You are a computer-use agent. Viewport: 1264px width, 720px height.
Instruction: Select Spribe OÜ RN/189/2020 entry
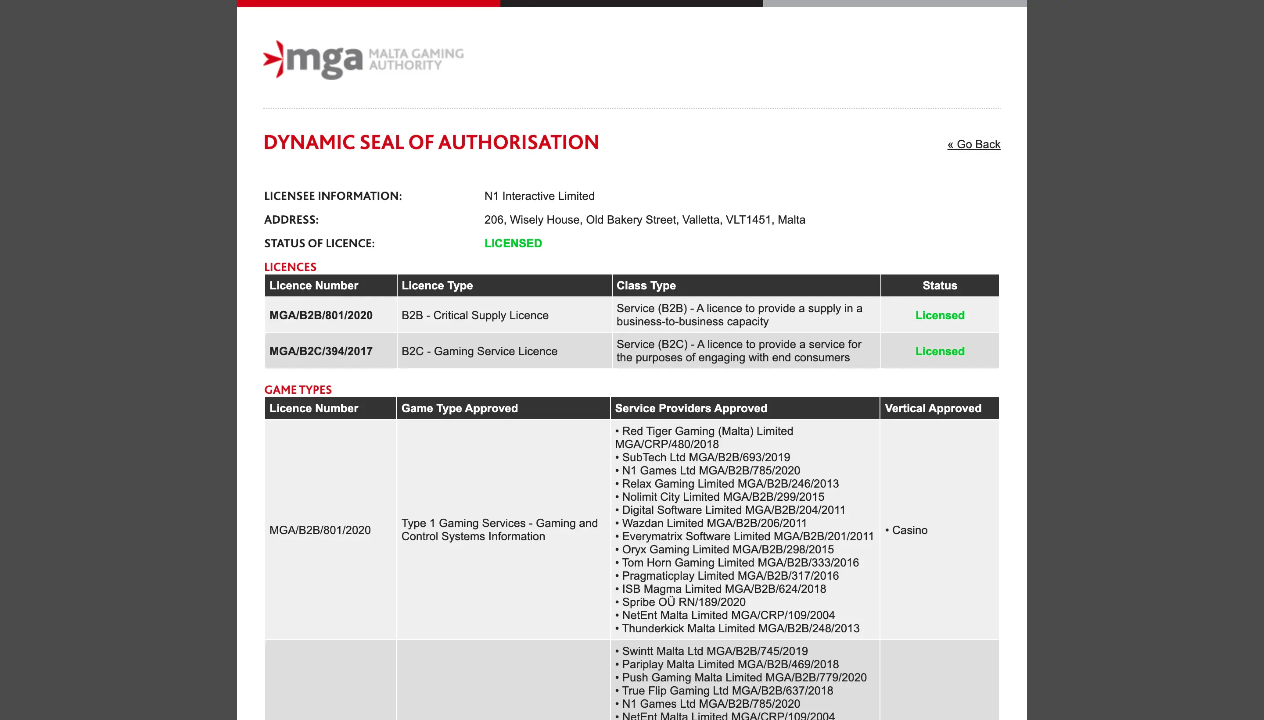(x=680, y=602)
